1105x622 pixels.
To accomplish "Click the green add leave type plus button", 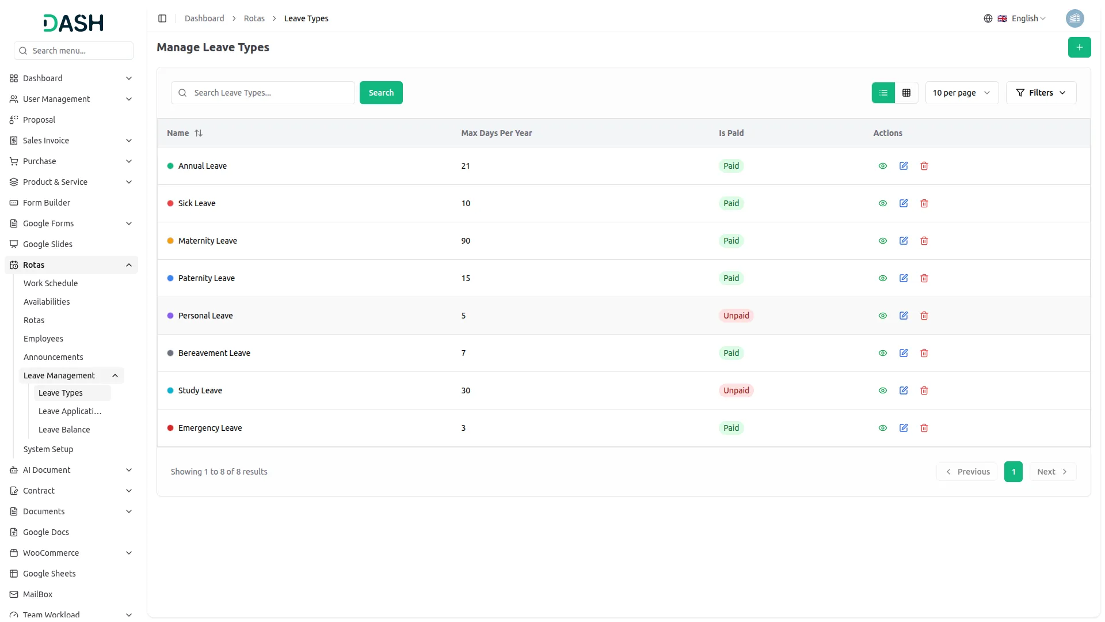I will click(x=1079, y=47).
